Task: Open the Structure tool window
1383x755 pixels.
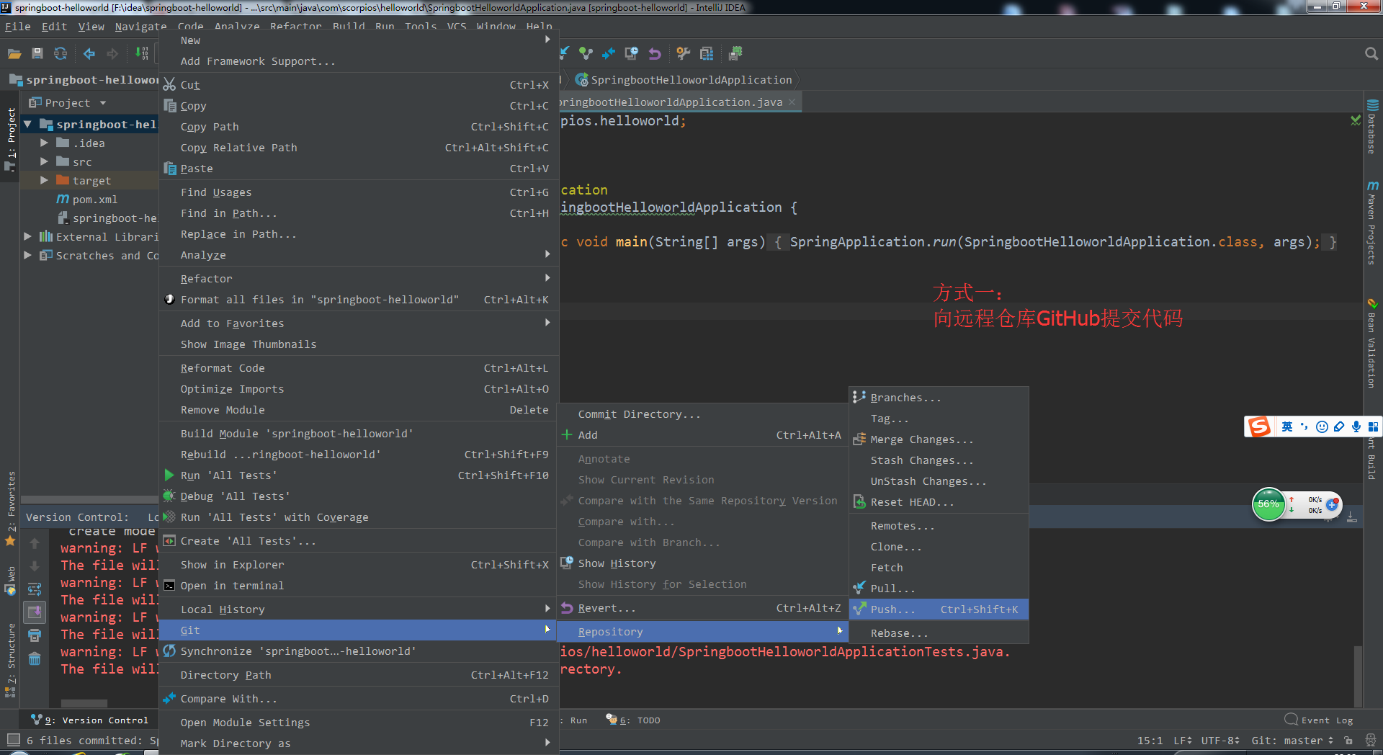Action: pyautogui.click(x=11, y=660)
